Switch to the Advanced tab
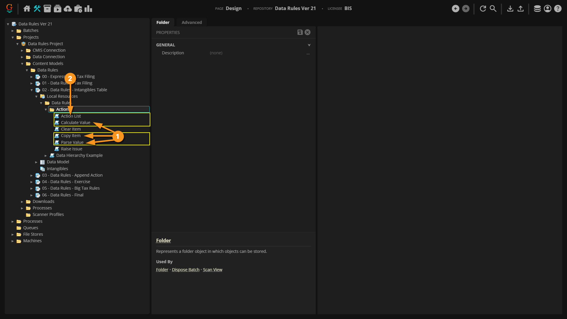Image resolution: width=567 pixels, height=319 pixels. click(192, 22)
